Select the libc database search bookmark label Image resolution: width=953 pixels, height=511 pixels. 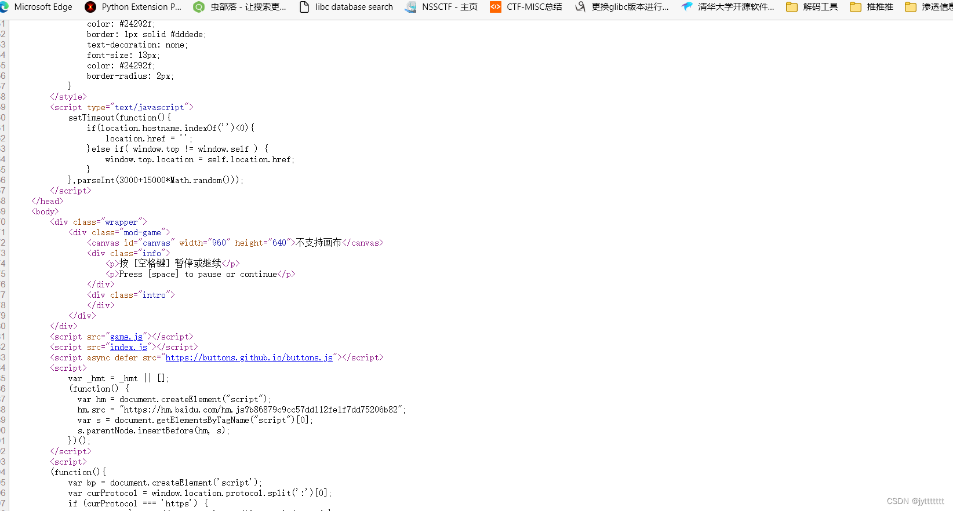(354, 7)
